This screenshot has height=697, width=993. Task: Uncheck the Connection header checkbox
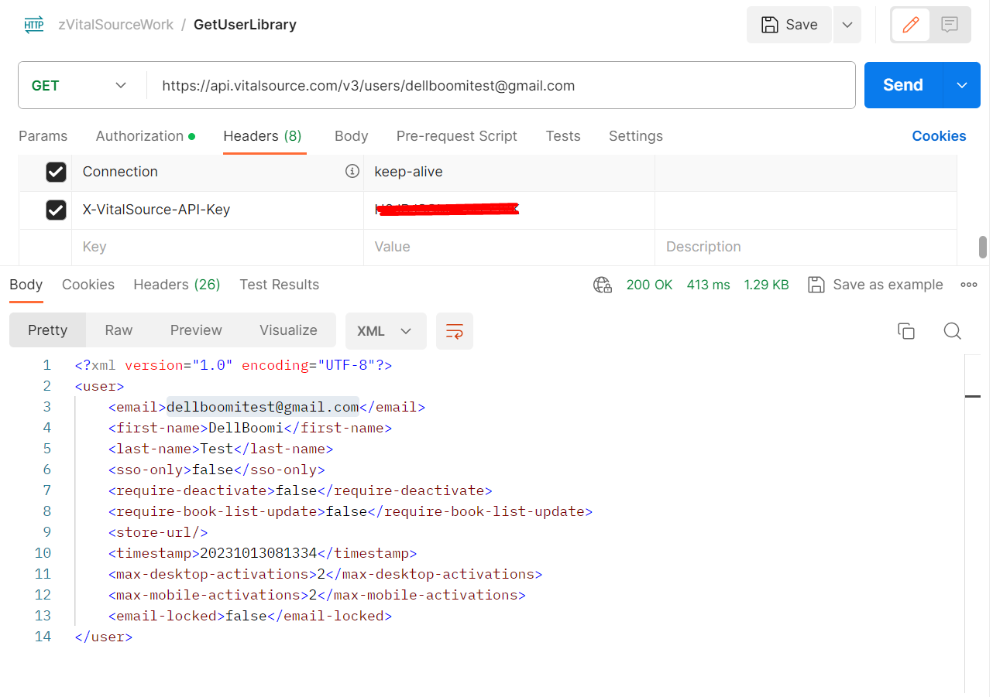(56, 172)
